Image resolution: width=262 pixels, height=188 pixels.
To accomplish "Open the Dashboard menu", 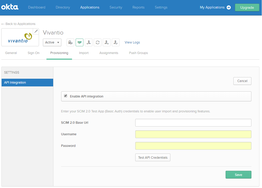I will point(37,7).
